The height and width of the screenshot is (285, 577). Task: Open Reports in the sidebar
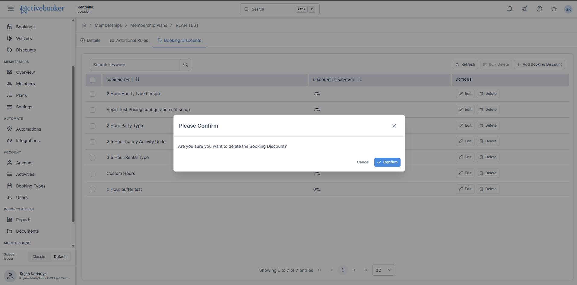tap(24, 220)
